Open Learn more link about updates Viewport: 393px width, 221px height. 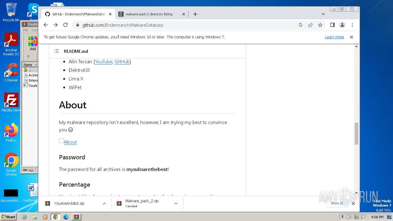(x=334, y=37)
